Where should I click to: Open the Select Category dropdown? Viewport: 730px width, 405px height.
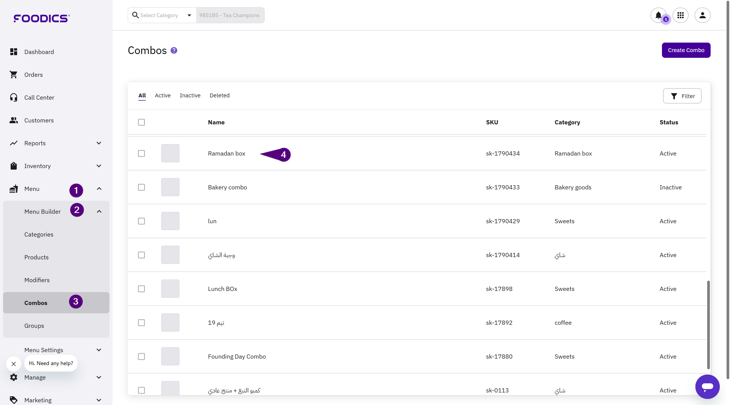click(x=162, y=15)
